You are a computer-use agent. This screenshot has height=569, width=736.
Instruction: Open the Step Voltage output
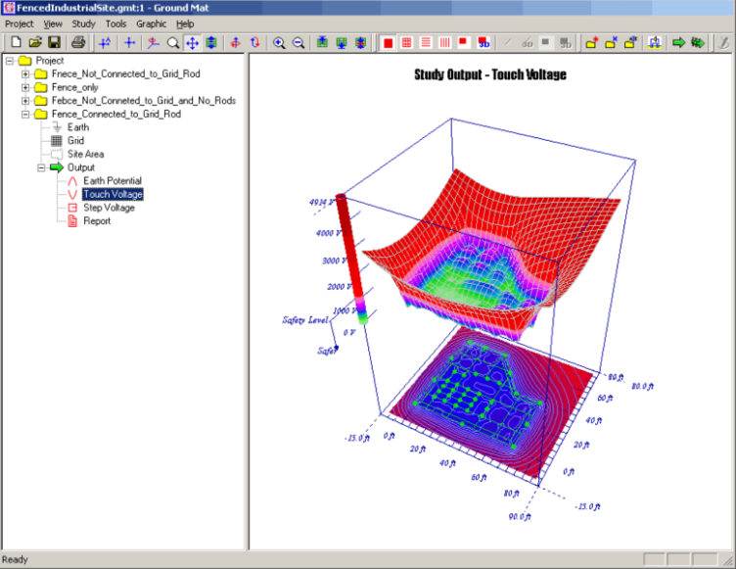109,208
